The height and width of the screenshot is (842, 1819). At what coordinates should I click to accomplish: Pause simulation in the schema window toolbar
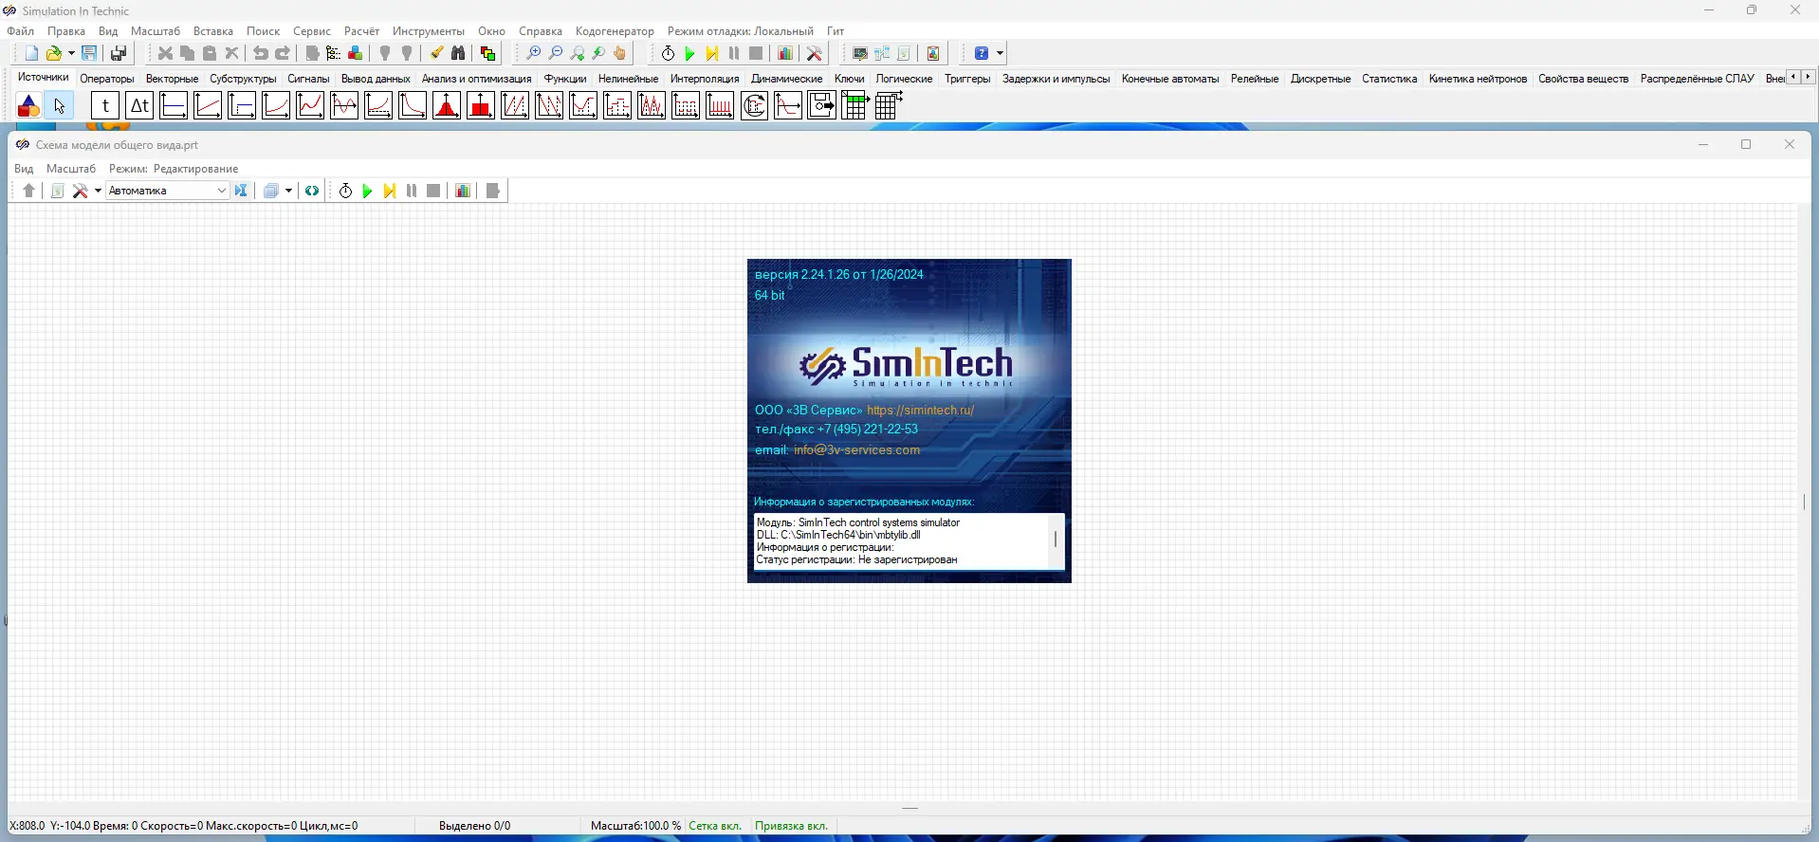tap(412, 191)
